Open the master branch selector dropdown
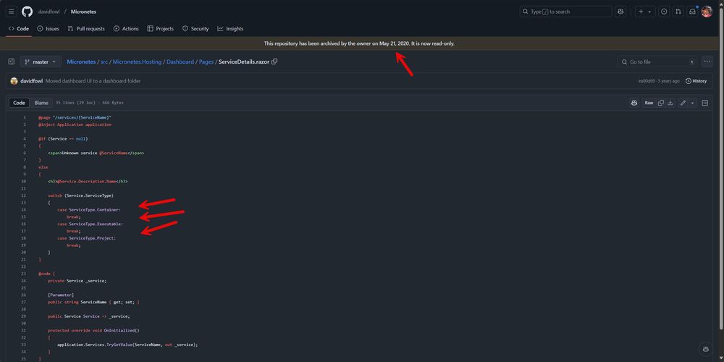The image size is (724, 362). [x=40, y=62]
